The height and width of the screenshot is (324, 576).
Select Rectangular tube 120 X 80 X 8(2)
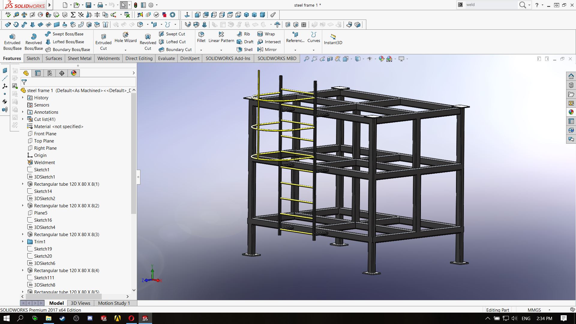[67, 205]
